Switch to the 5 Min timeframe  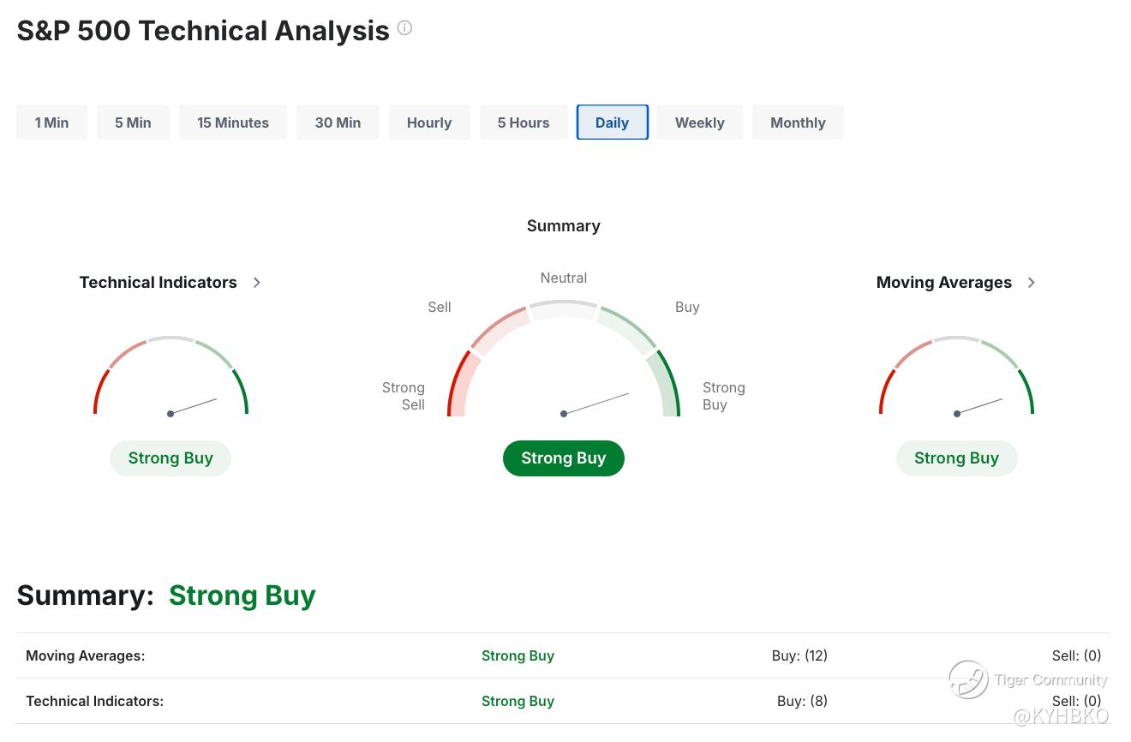tap(133, 123)
